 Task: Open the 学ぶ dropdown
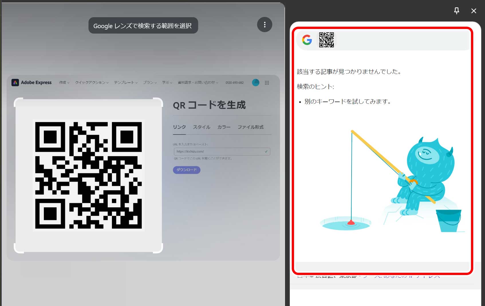tap(167, 83)
